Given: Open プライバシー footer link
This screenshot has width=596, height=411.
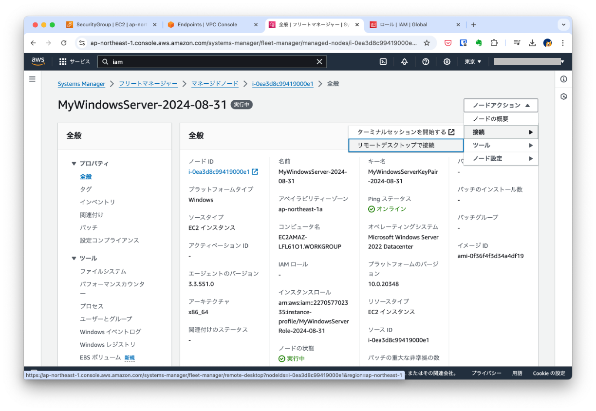Looking at the screenshot, I should 486,373.
